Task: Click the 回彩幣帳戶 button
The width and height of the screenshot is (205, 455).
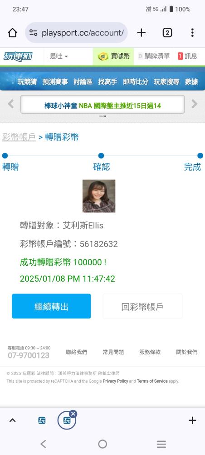Action: (142, 306)
